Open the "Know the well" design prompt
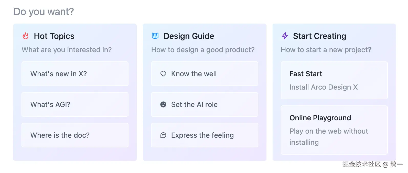The image size is (408, 173). tap(205, 74)
